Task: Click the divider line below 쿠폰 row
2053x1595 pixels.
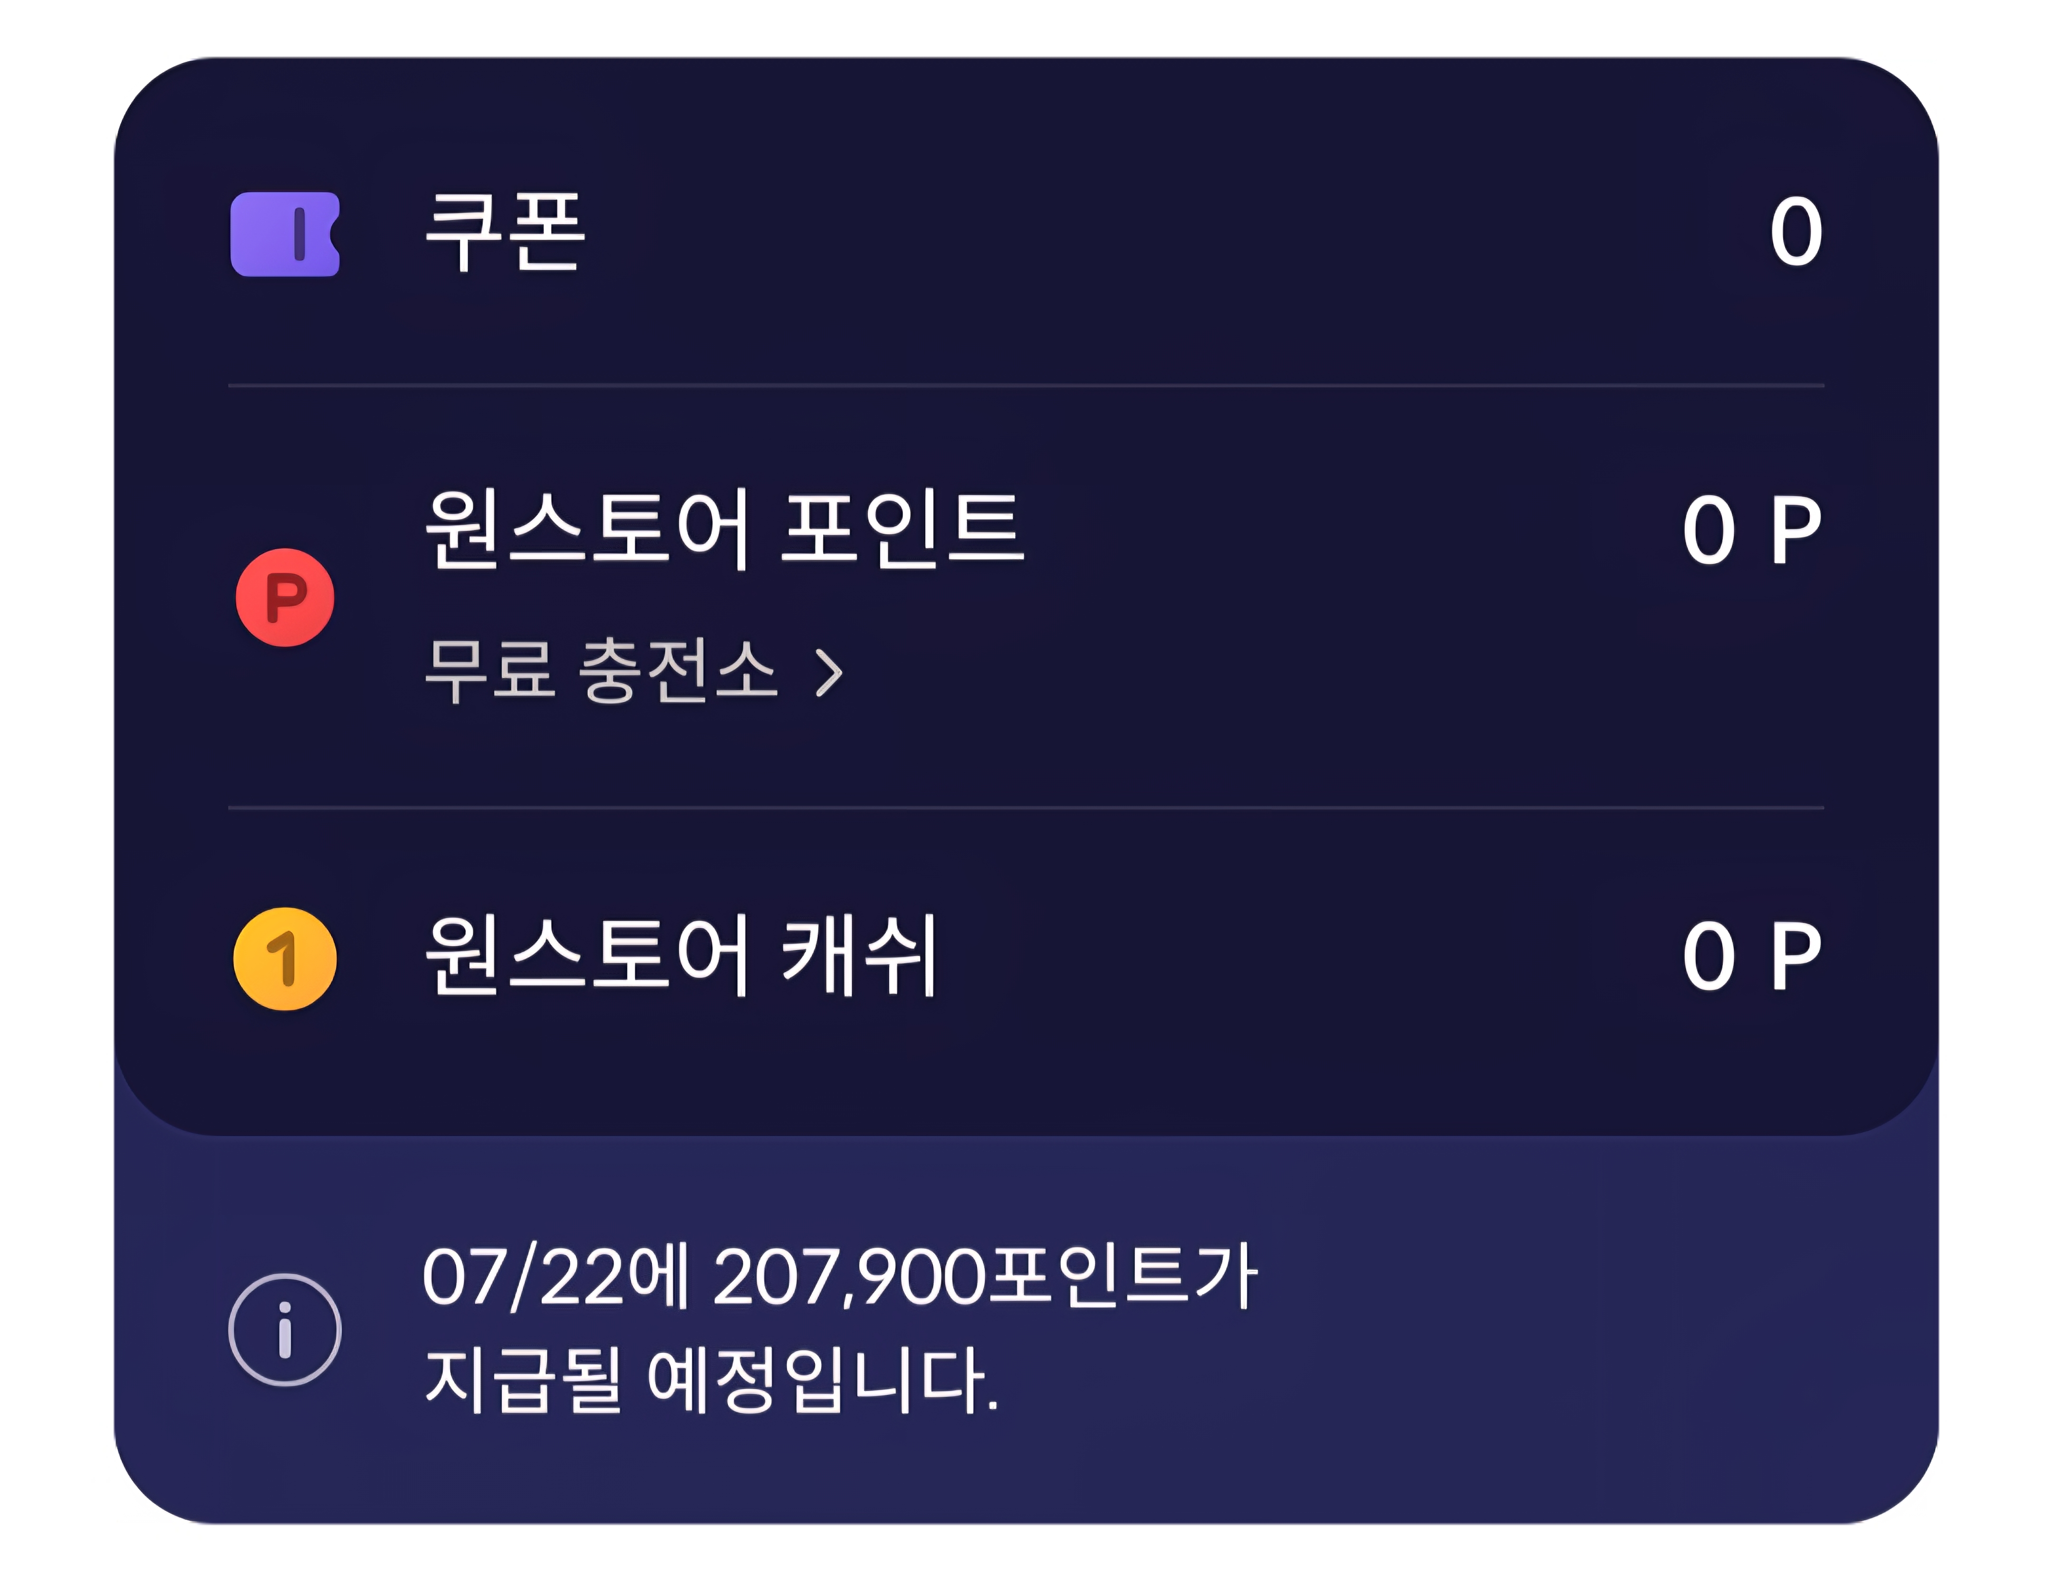Action: tap(1026, 385)
